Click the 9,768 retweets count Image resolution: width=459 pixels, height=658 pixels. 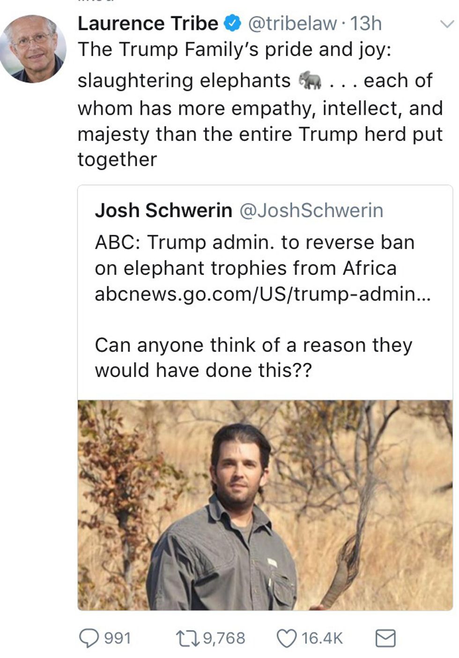pos(224,638)
